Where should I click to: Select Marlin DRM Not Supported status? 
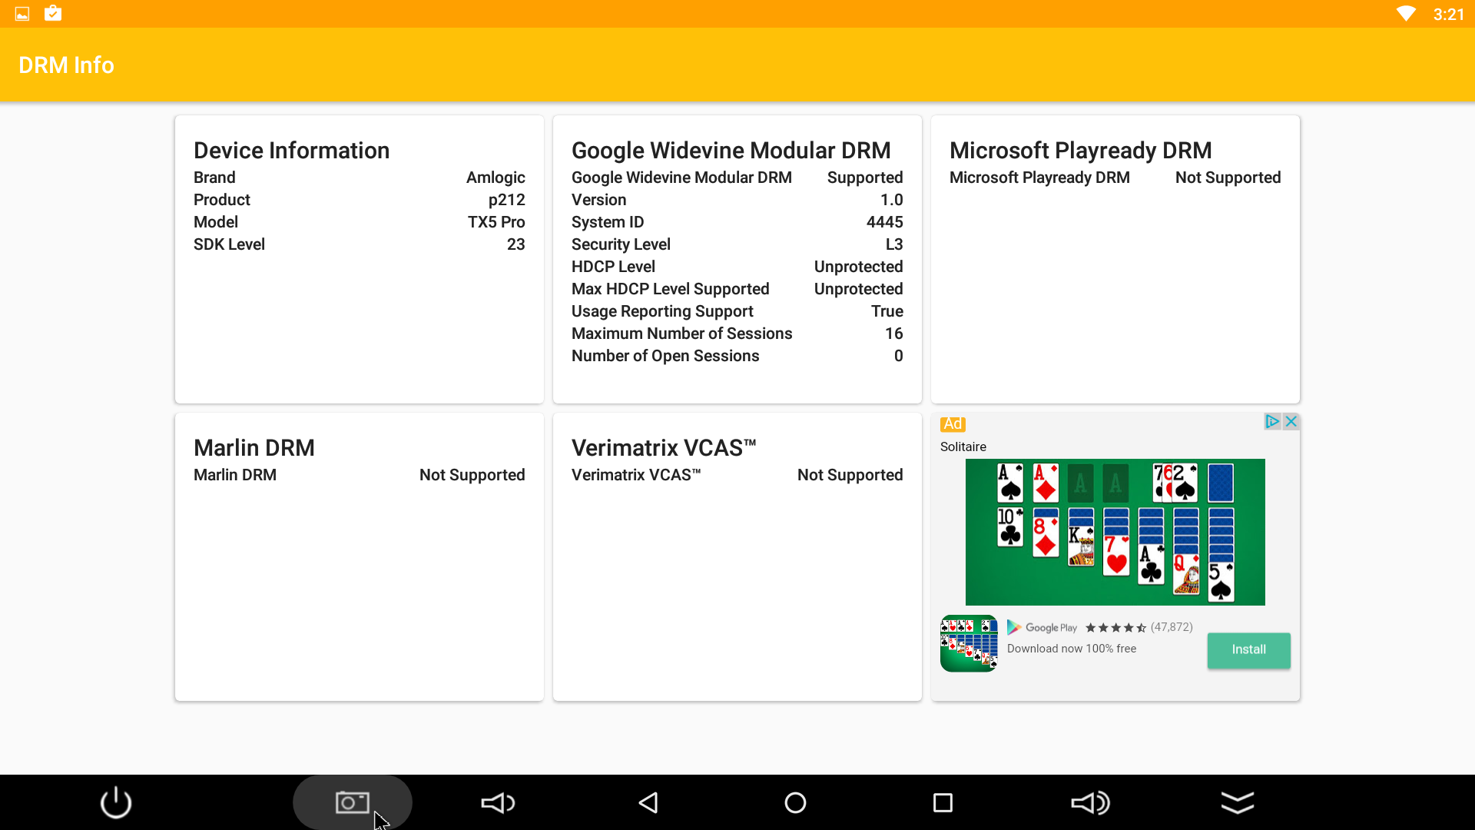point(472,475)
